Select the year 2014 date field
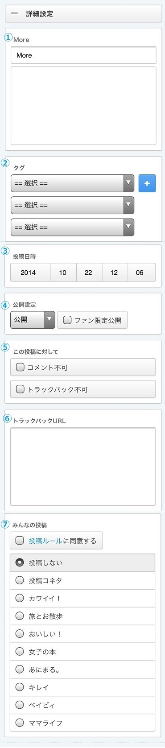The image size is (165, 748). pyautogui.click(x=30, y=273)
